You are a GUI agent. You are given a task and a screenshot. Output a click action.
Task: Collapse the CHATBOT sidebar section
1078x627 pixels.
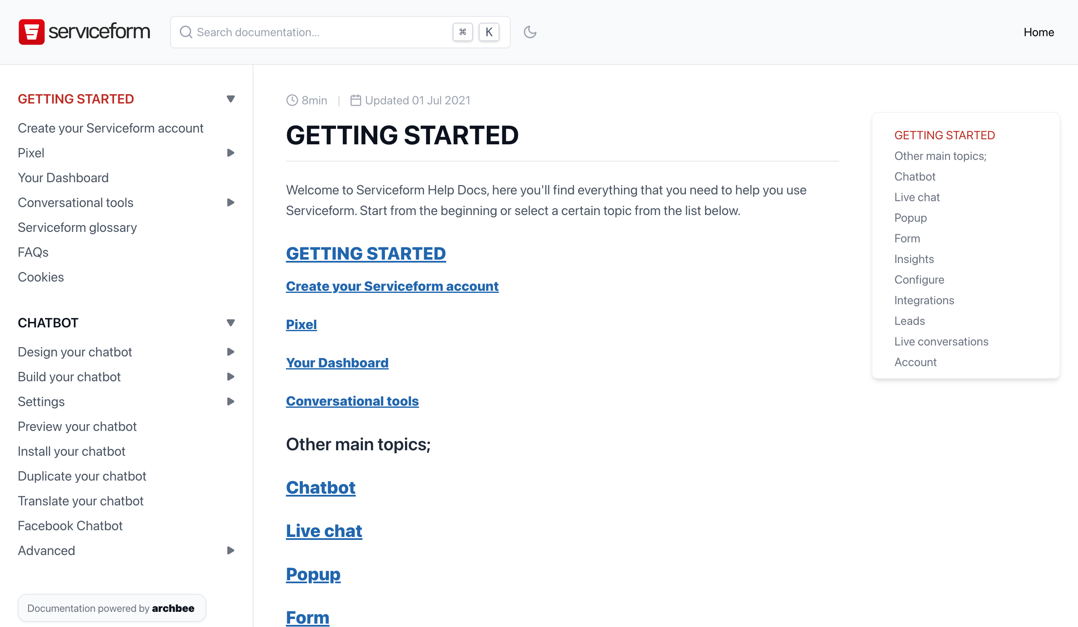(231, 323)
